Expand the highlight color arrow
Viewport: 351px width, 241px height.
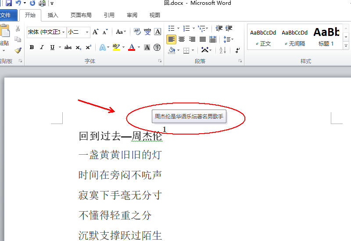click(x=123, y=47)
